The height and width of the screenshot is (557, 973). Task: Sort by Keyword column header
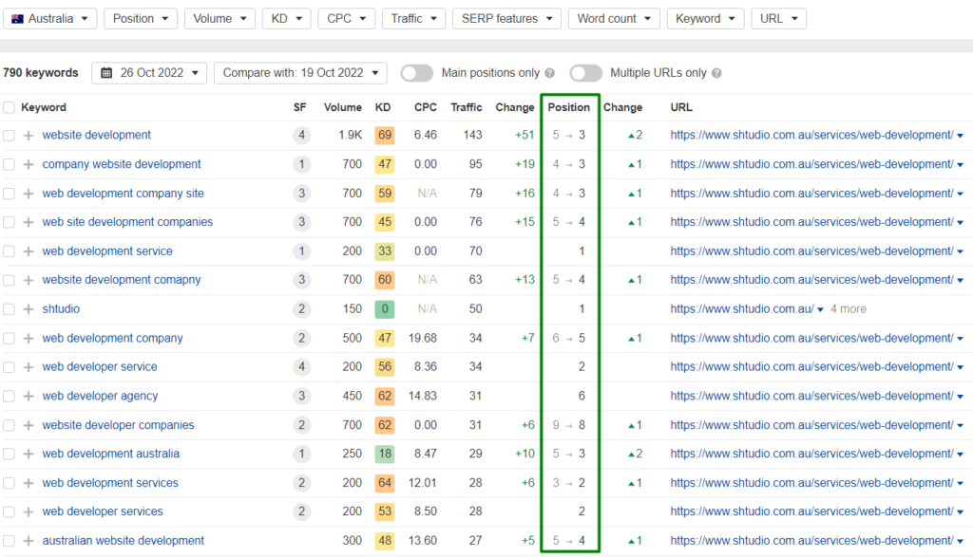tap(44, 107)
